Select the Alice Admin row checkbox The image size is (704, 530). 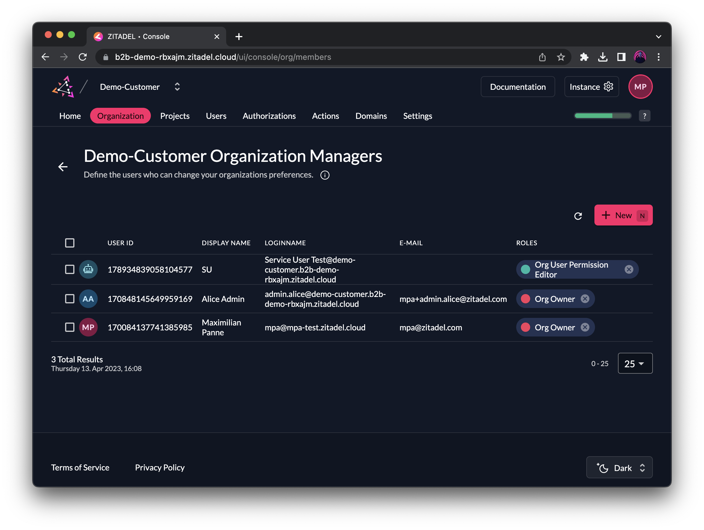point(70,299)
